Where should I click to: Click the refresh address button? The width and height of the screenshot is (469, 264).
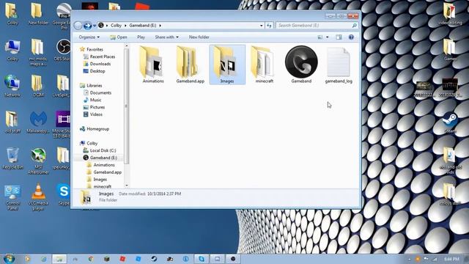(269, 26)
